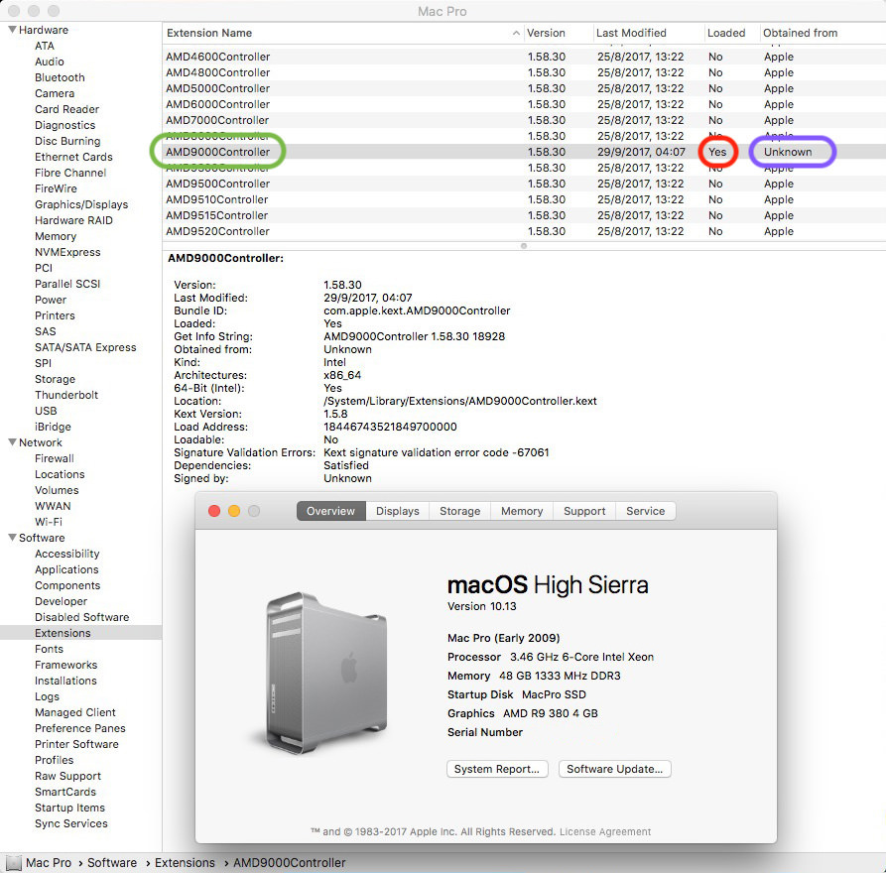Click the Extension Name sort arrow
This screenshot has height=873, width=886.
[516, 34]
